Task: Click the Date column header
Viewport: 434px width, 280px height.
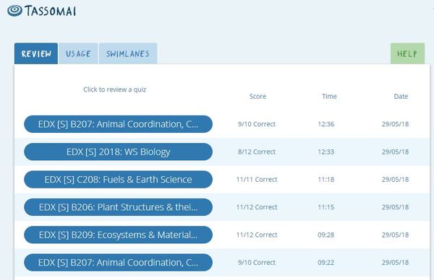Action: point(401,97)
